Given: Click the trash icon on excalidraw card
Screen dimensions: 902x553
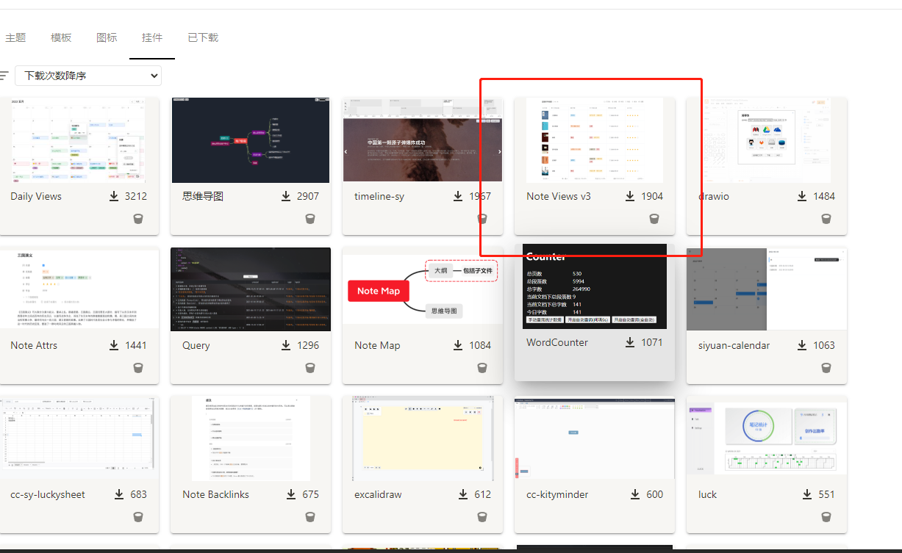Looking at the screenshot, I should [x=482, y=517].
